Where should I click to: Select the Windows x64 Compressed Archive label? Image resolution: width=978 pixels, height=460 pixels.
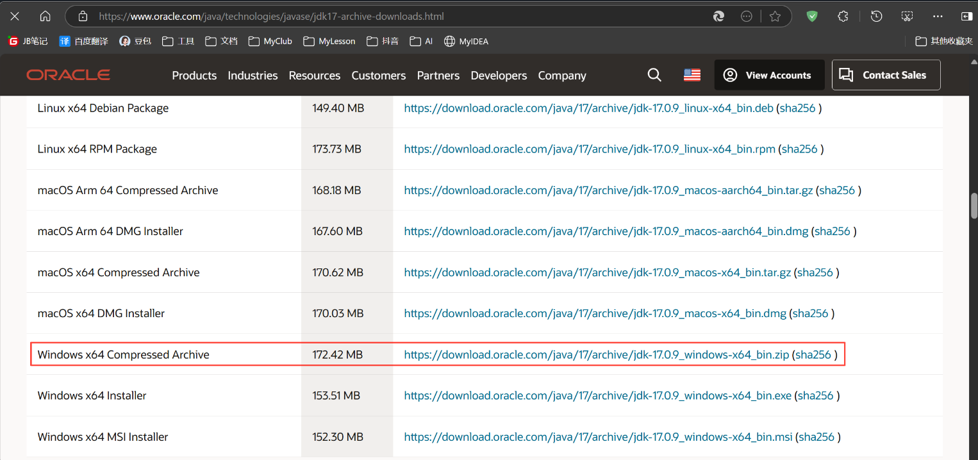pos(124,354)
